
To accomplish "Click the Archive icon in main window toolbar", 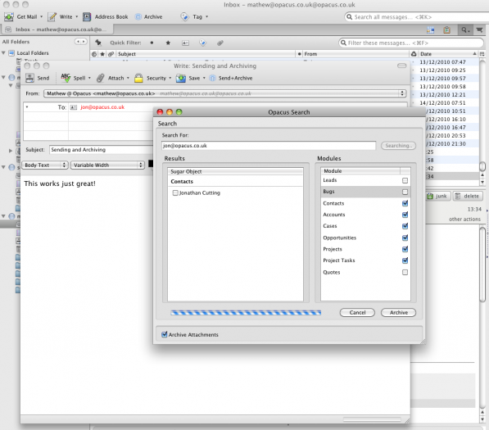I will pyautogui.click(x=138, y=17).
